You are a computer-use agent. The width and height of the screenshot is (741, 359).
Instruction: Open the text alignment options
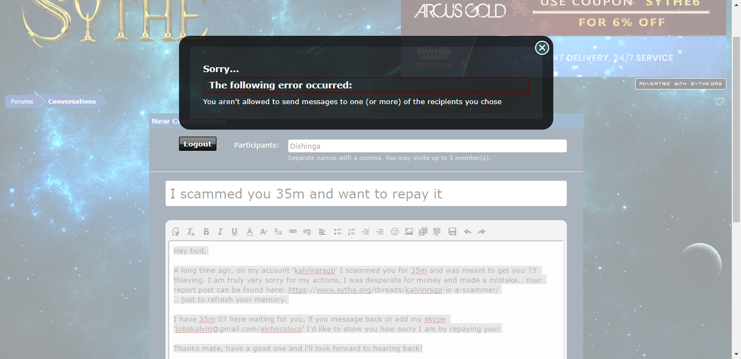click(322, 232)
